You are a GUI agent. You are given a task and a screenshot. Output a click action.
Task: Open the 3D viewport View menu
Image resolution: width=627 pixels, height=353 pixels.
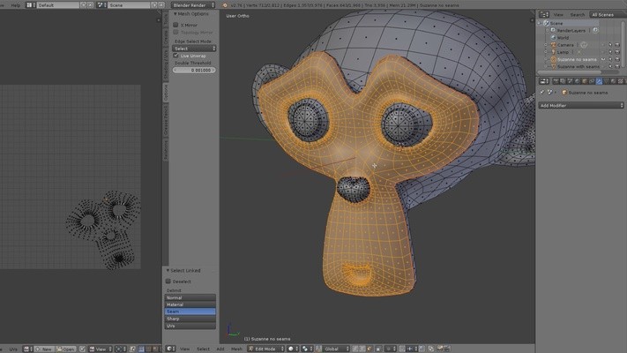coord(184,349)
